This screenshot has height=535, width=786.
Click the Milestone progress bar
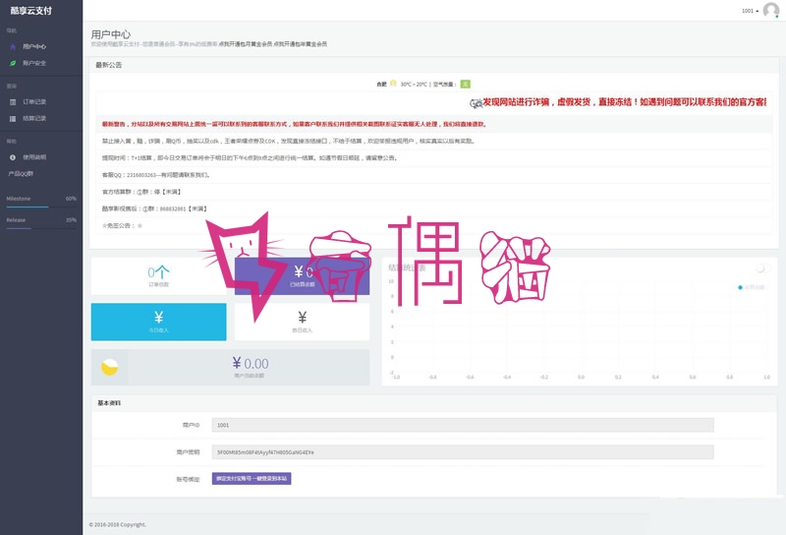[x=41, y=207]
